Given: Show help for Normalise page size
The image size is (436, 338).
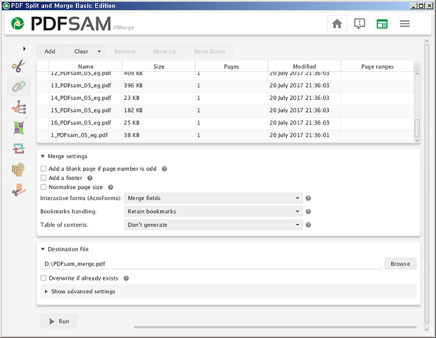Looking at the screenshot, I should (110, 187).
